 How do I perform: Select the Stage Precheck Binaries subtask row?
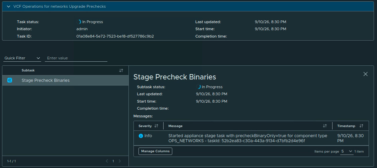coord(66,80)
